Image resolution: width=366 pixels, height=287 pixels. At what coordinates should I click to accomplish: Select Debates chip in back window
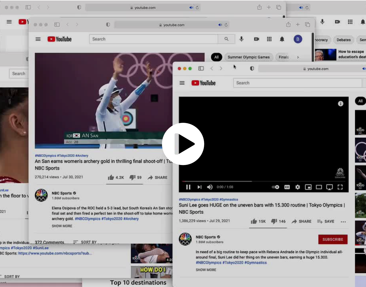point(344,40)
